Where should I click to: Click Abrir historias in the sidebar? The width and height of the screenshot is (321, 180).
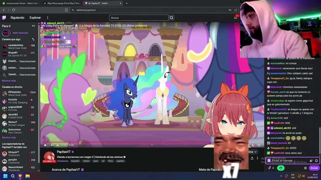pos(20,33)
